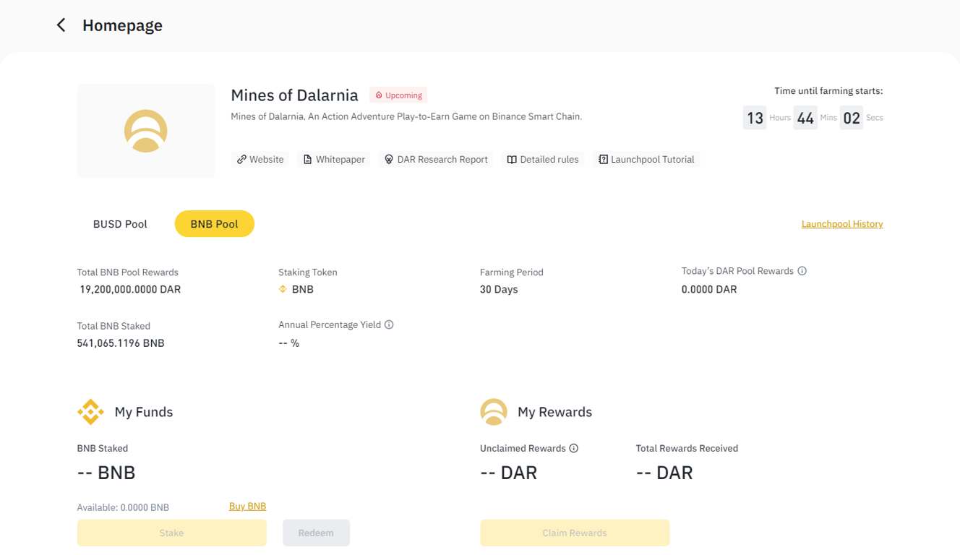Click the info icon beside Annual Percentage Yield
This screenshot has width=960, height=555.
[x=389, y=324]
